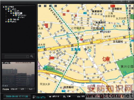This screenshot has height=100, width=134.
Task: Click first map toolbar icon at top-left
Action: (x=40, y=6)
